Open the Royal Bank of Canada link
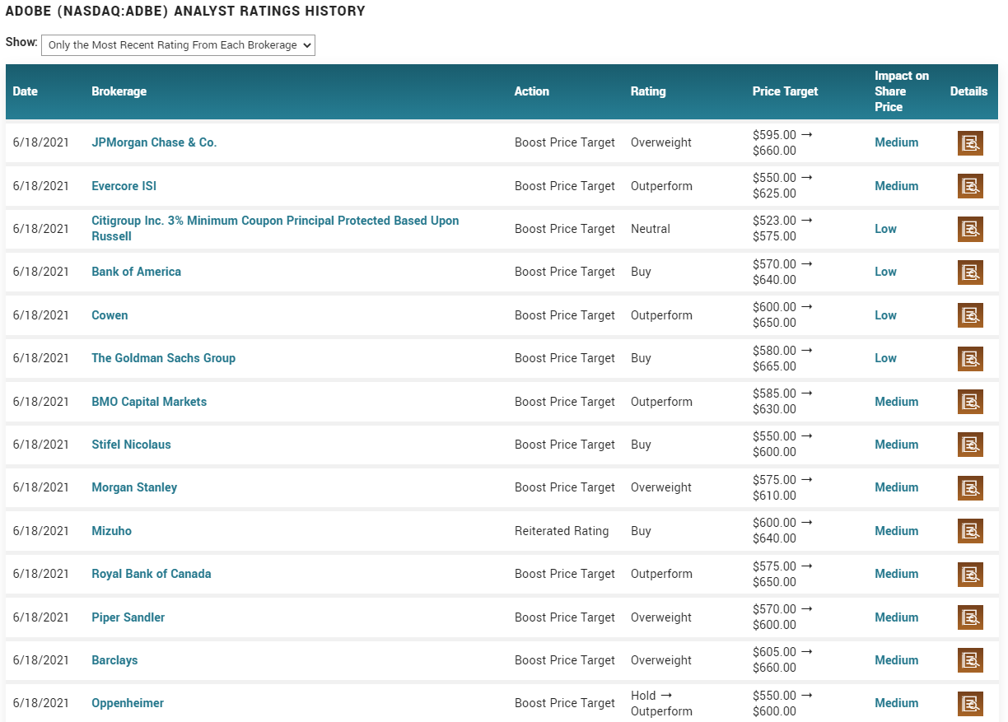 point(151,574)
